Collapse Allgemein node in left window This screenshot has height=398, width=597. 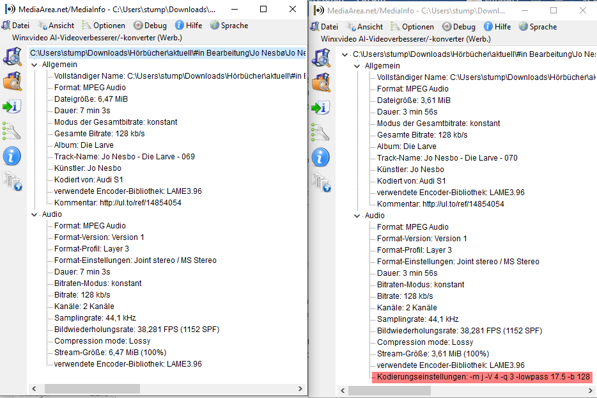point(35,65)
